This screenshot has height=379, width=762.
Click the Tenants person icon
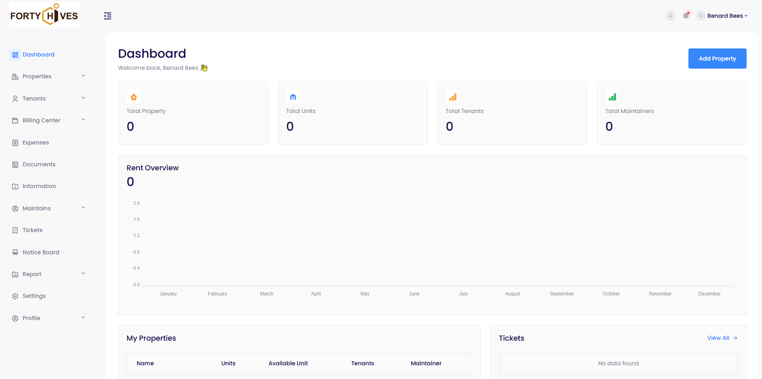pyautogui.click(x=15, y=98)
